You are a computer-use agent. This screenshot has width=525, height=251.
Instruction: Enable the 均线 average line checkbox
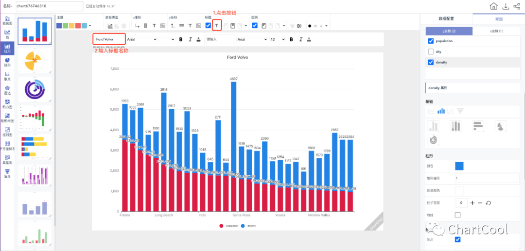(x=457, y=215)
